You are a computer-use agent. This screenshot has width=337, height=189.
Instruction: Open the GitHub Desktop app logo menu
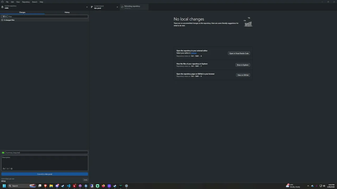pos(2,2)
